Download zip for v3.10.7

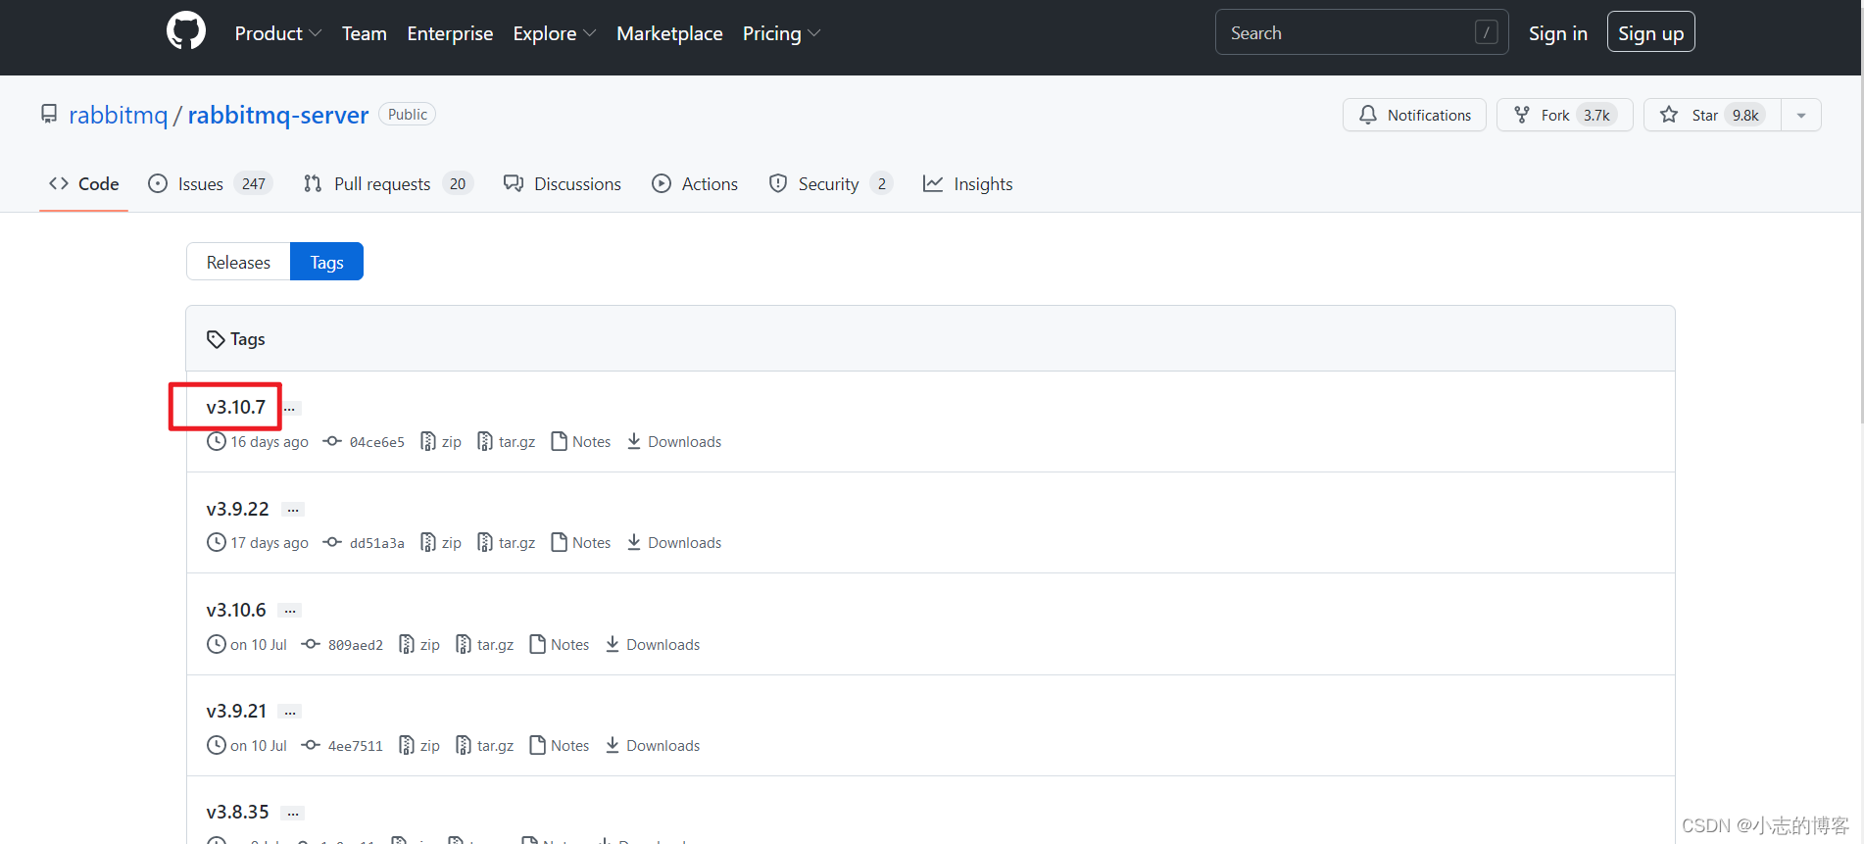pyautogui.click(x=441, y=442)
